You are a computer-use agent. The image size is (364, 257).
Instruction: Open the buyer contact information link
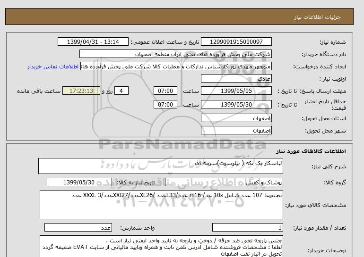pyautogui.click(x=52, y=66)
